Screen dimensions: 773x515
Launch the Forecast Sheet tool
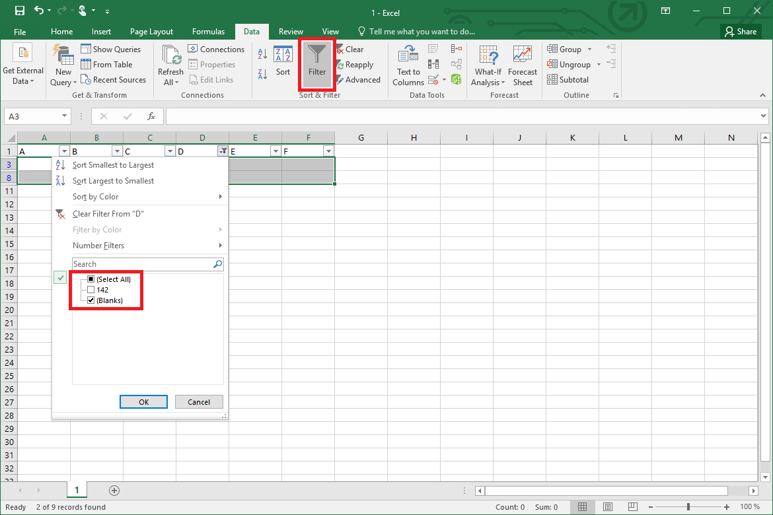pyautogui.click(x=522, y=64)
